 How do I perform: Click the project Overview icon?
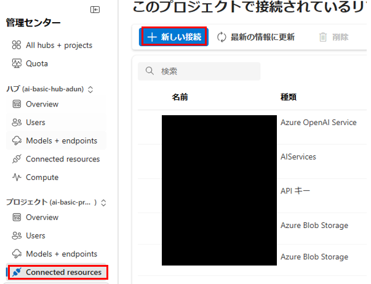pyautogui.click(x=17, y=217)
